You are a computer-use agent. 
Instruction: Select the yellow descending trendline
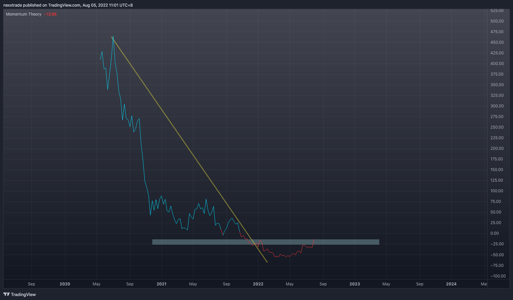[x=189, y=150]
